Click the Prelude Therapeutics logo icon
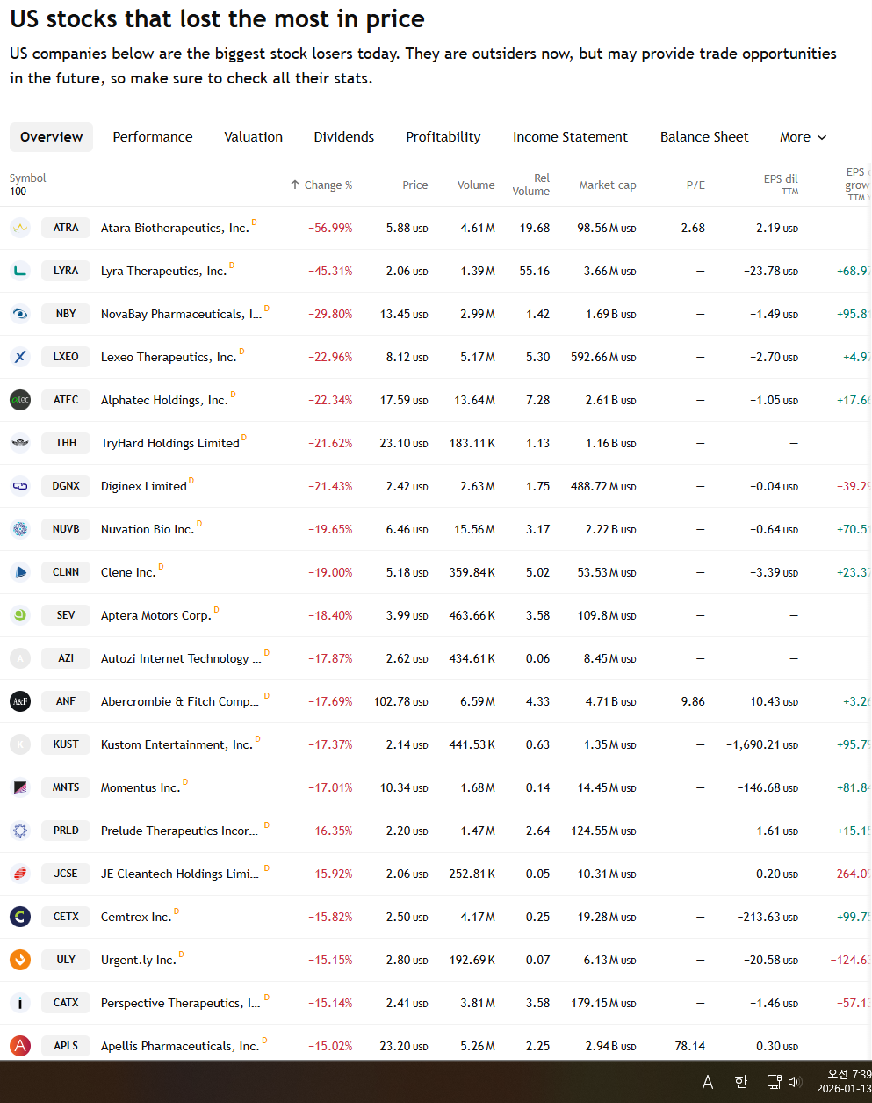 click(x=20, y=831)
